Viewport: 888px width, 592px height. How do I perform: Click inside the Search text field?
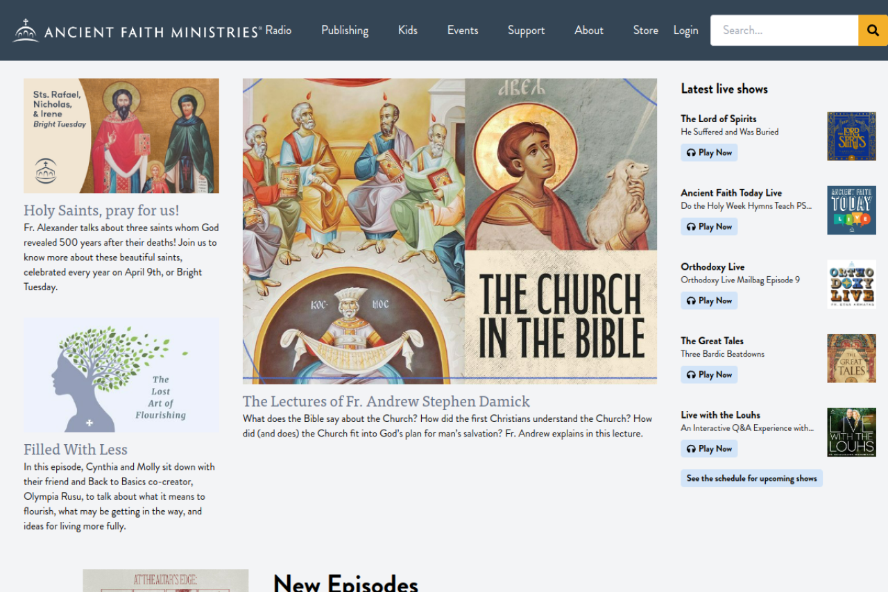[784, 31]
